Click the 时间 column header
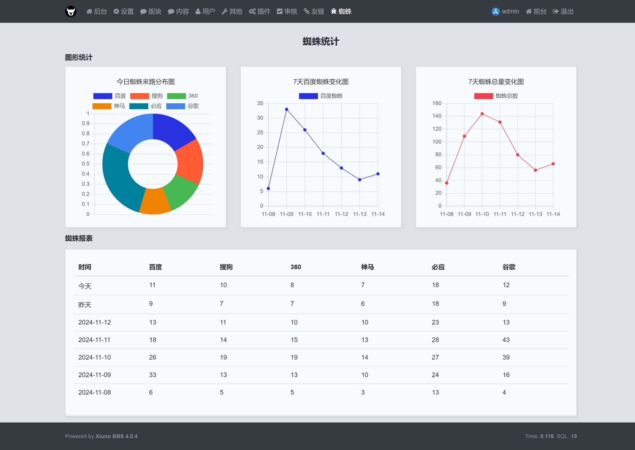This screenshot has width=635, height=450. coord(85,267)
